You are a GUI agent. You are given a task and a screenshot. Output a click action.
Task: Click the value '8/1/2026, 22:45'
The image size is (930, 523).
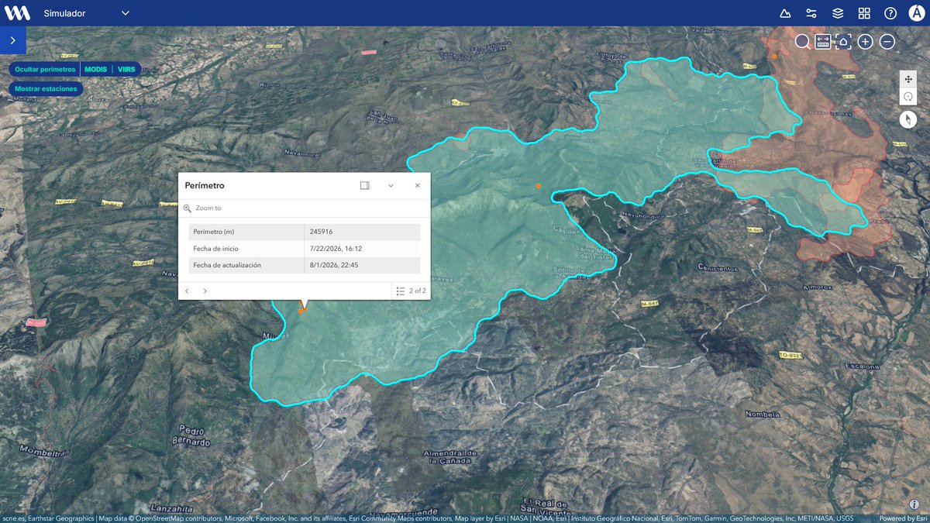(333, 265)
